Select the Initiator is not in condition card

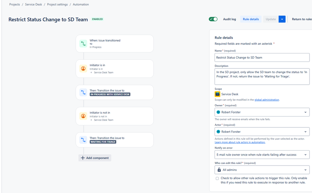(x=115, y=116)
